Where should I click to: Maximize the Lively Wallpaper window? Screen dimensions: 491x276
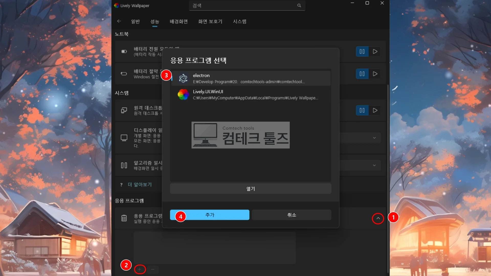point(367,3)
